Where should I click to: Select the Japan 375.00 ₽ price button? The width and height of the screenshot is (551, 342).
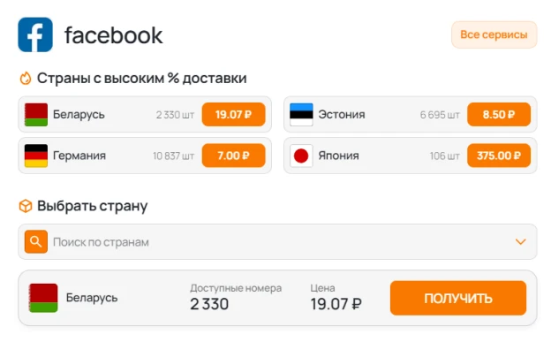click(499, 156)
